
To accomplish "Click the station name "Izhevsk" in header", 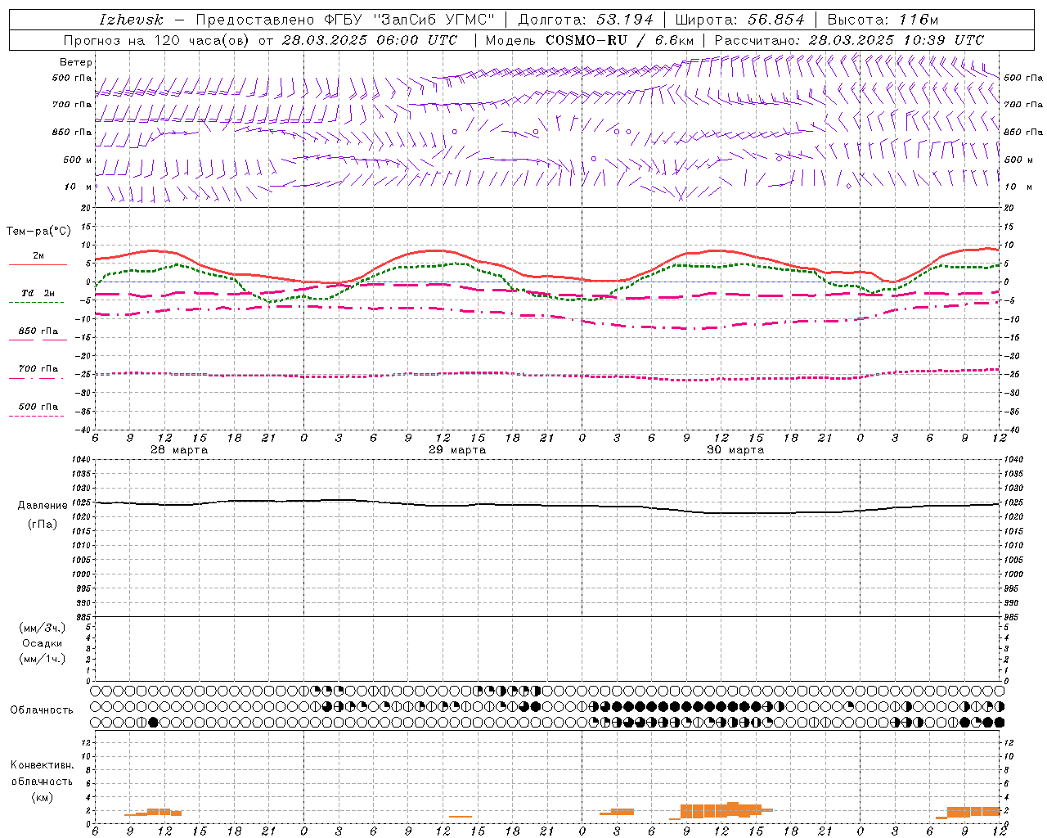I will tap(131, 20).
